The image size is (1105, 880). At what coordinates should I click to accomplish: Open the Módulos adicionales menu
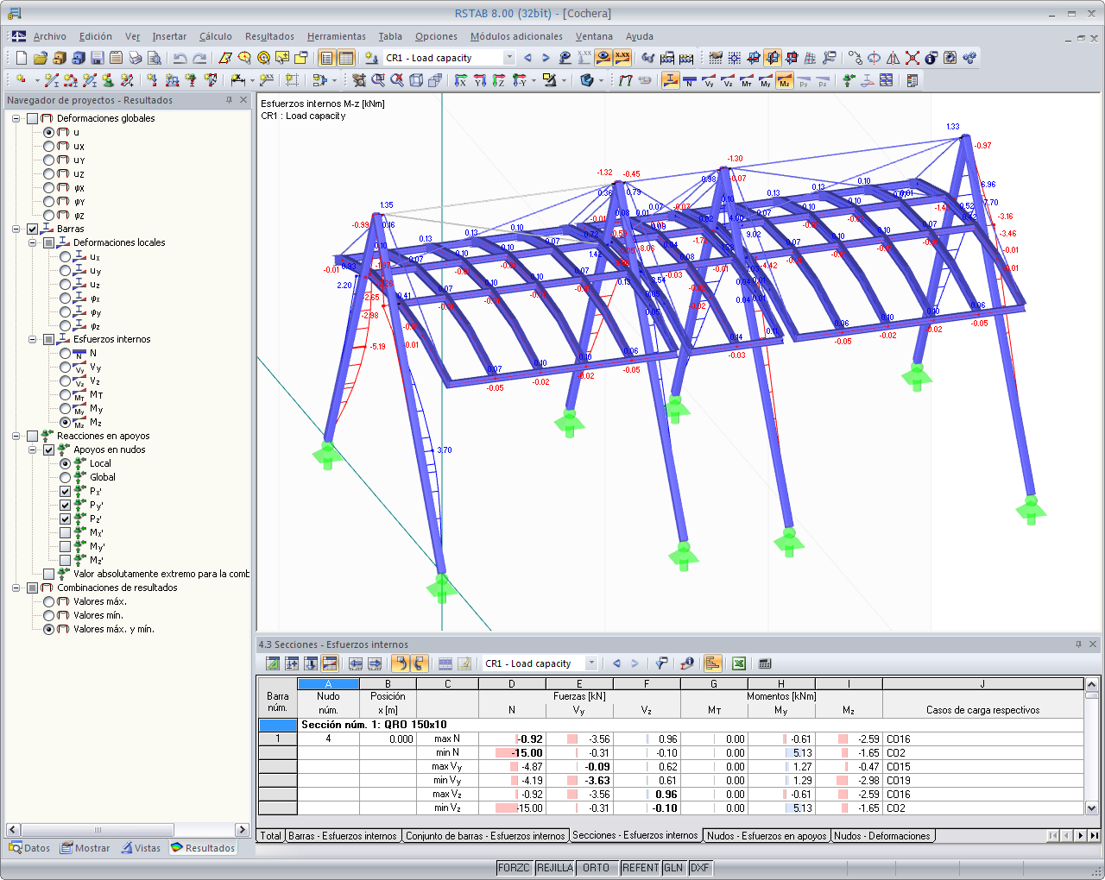click(516, 36)
